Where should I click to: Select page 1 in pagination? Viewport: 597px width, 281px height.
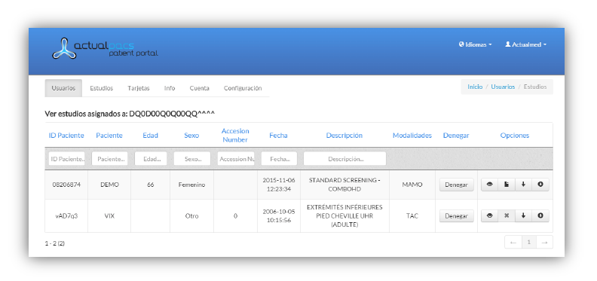tap(528, 242)
